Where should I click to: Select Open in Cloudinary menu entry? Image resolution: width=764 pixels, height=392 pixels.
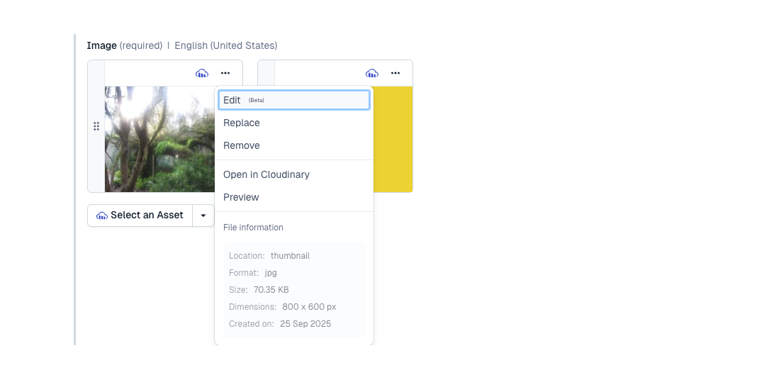tap(266, 174)
